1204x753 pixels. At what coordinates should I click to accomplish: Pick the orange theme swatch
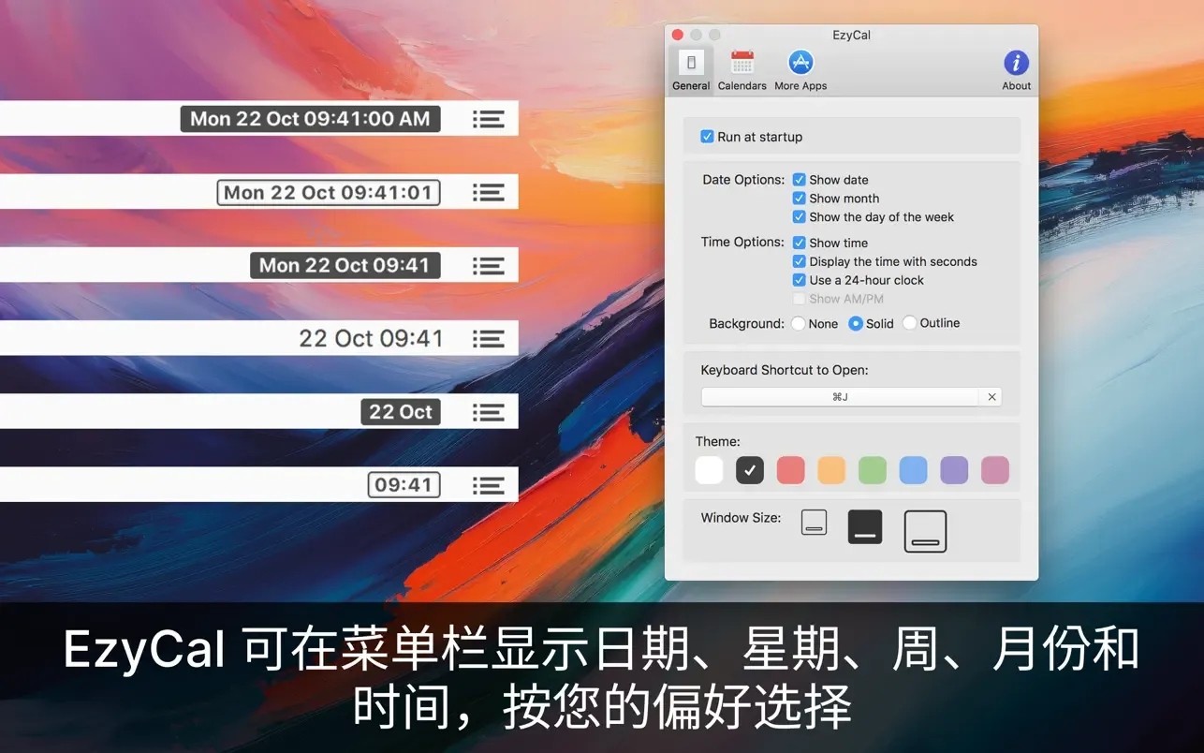[831, 470]
